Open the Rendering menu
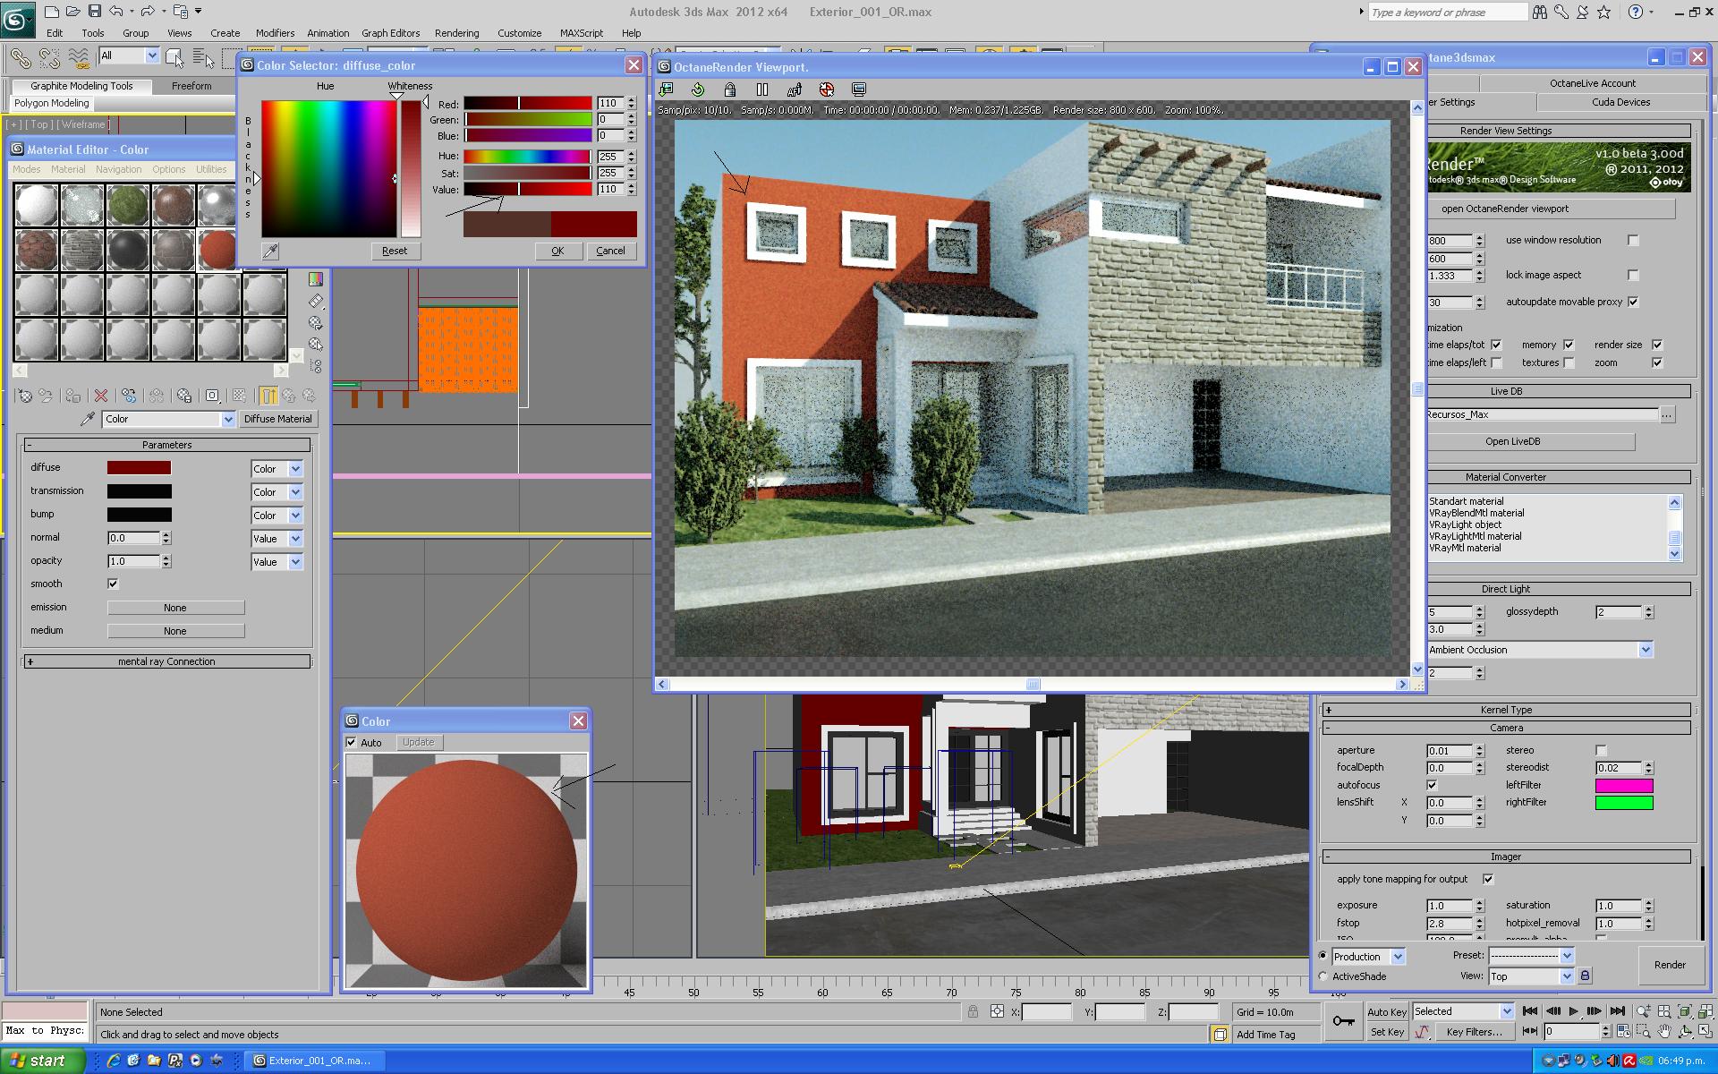The image size is (1718, 1074). [x=456, y=33]
